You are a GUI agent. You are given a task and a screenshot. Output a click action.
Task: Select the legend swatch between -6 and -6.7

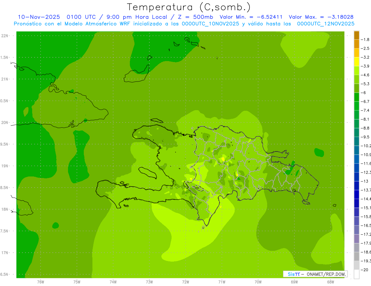[x=356, y=97]
